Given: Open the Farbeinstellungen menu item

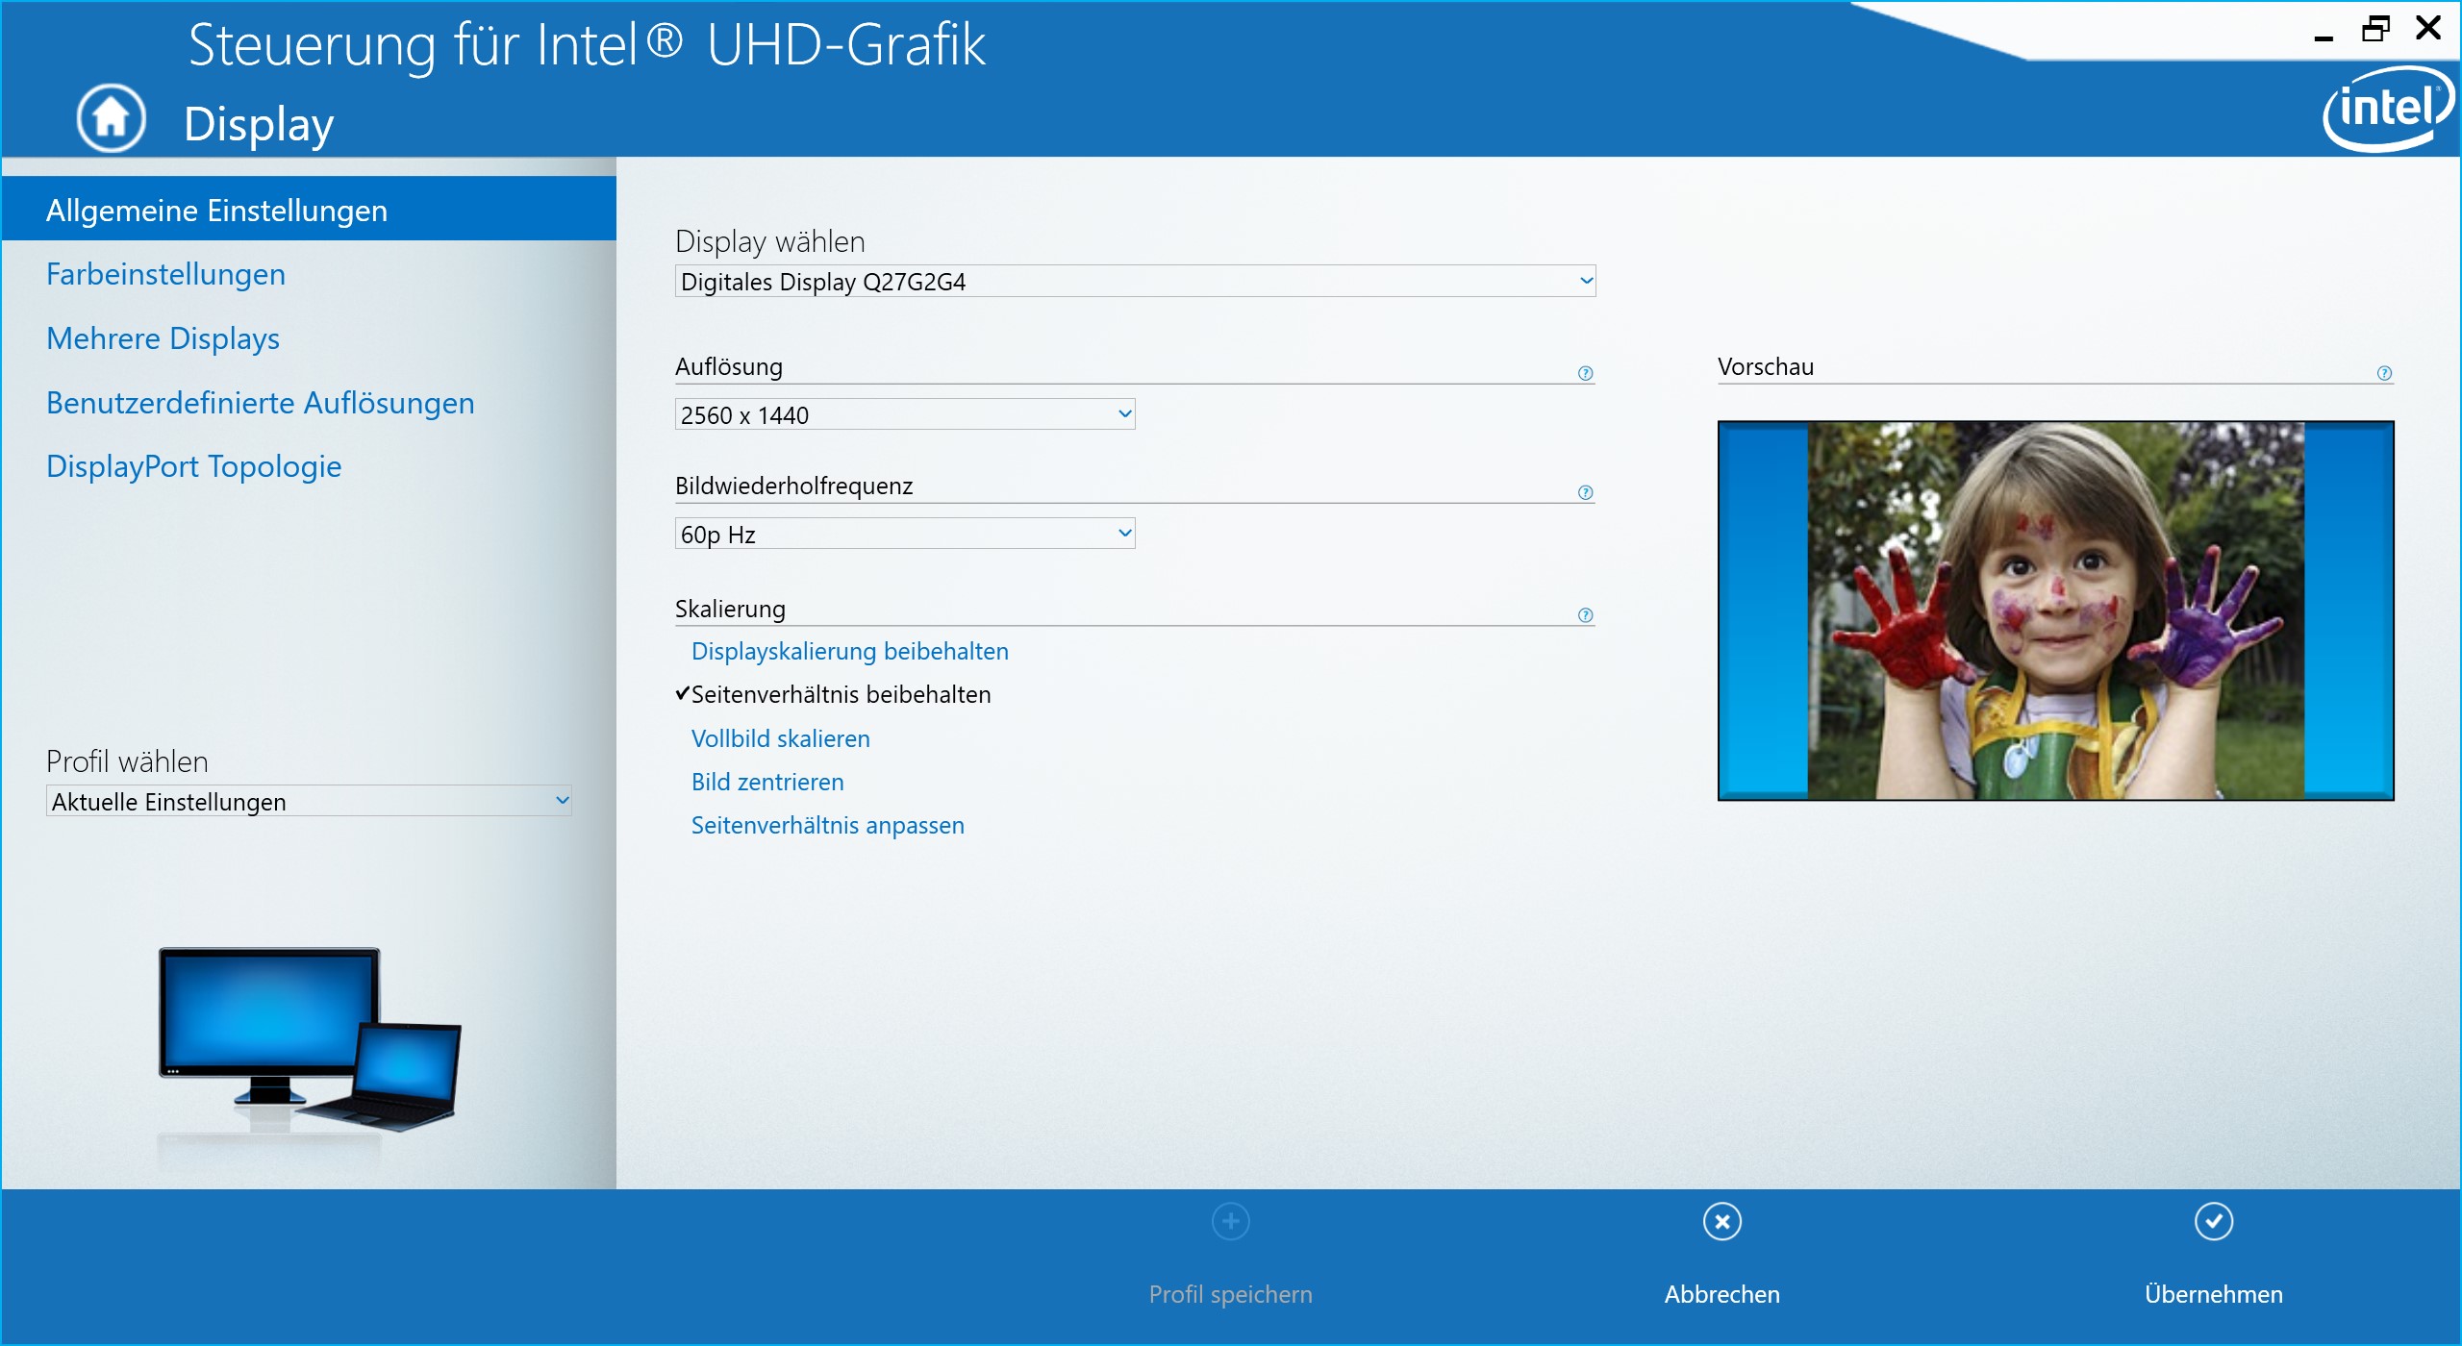Looking at the screenshot, I should 165,274.
